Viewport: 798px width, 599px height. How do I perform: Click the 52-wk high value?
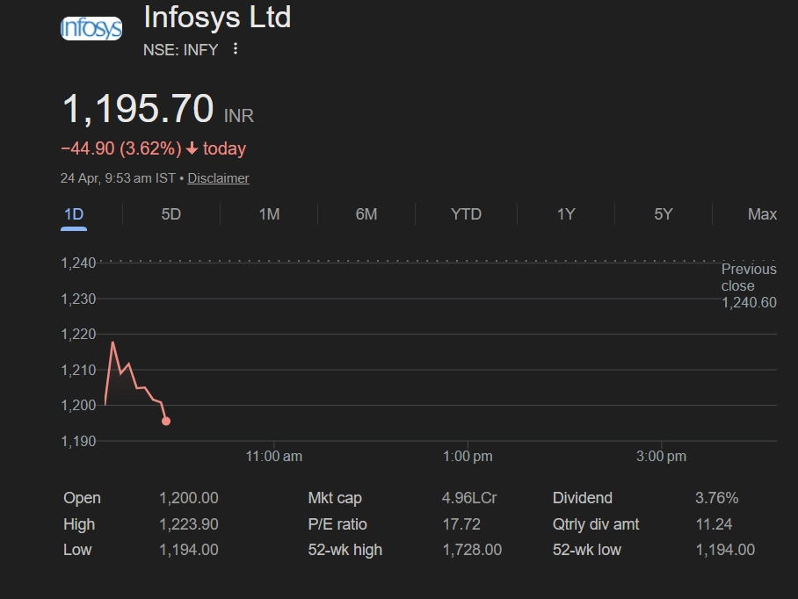coord(472,550)
